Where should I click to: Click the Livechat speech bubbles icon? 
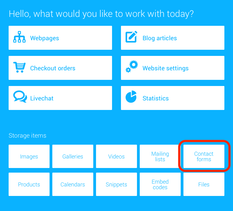(x=20, y=96)
